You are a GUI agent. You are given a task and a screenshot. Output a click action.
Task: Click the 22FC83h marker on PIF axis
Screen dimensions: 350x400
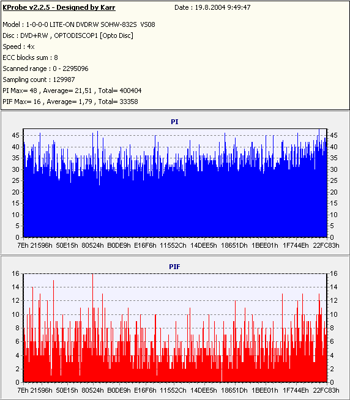coord(326,390)
